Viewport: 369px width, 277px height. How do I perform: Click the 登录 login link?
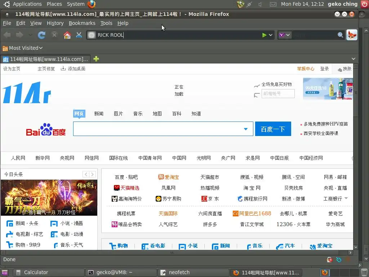(x=324, y=69)
